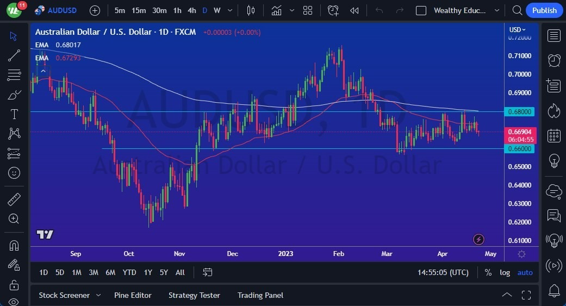Open the hotlists flame panel

[x=553, y=111]
